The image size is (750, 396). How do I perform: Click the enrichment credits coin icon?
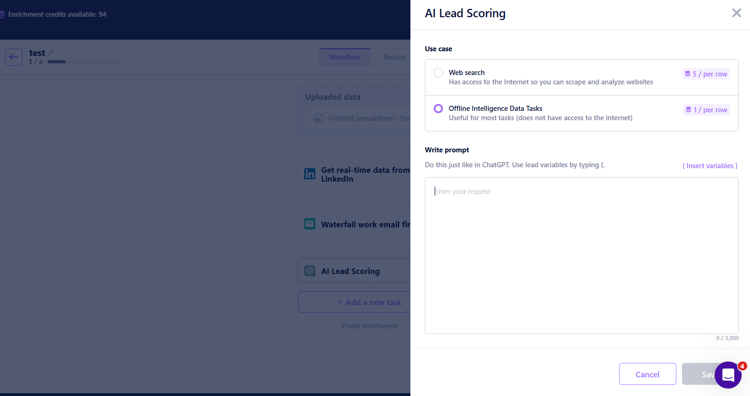[x=2, y=14]
